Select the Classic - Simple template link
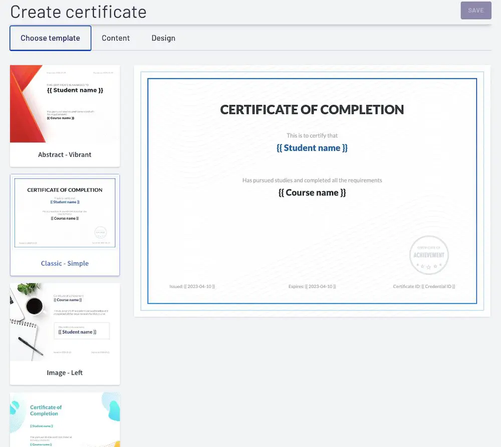This screenshot has height=447, width=501. click(65, 263)
